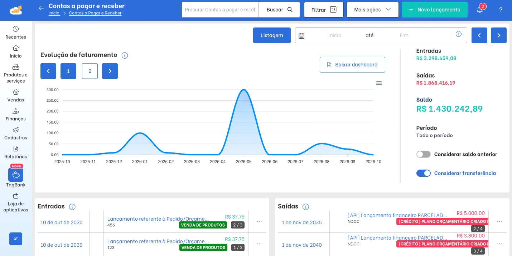This screenshot has width=512, height=256.
Task: Open the help question mark
Action: [x=501, y=10]
